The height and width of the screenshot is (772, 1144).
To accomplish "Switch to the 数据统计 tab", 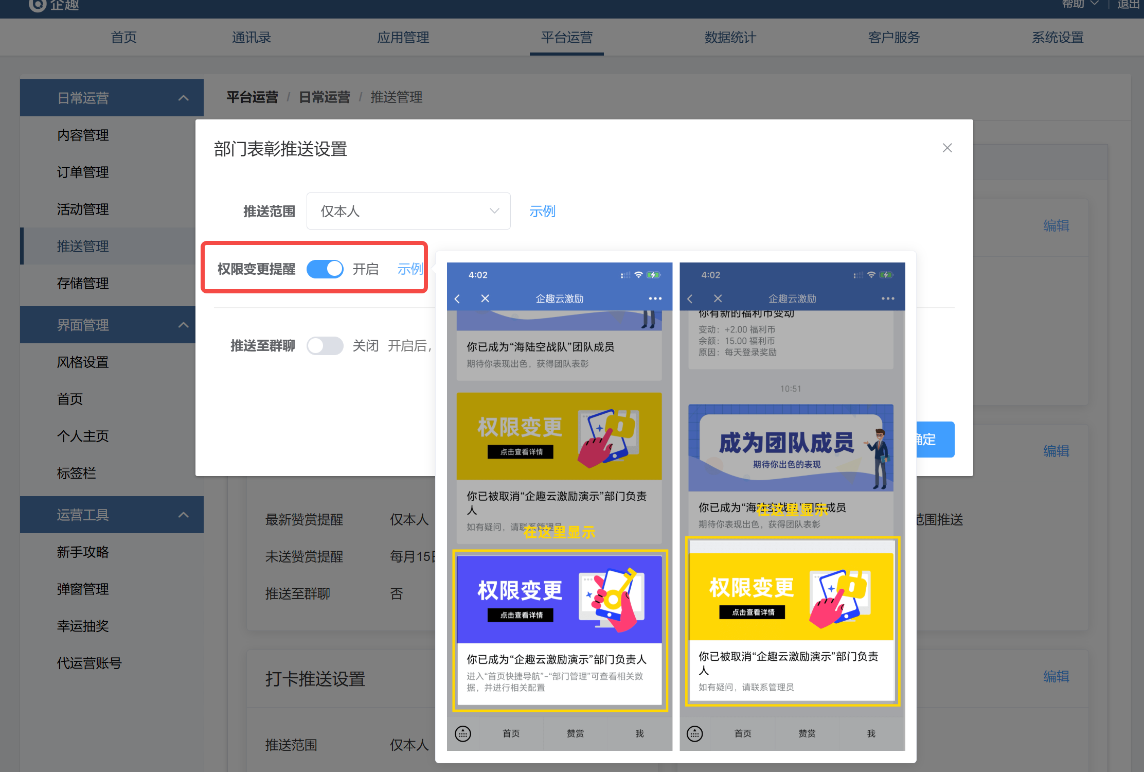I will [730, 38].
